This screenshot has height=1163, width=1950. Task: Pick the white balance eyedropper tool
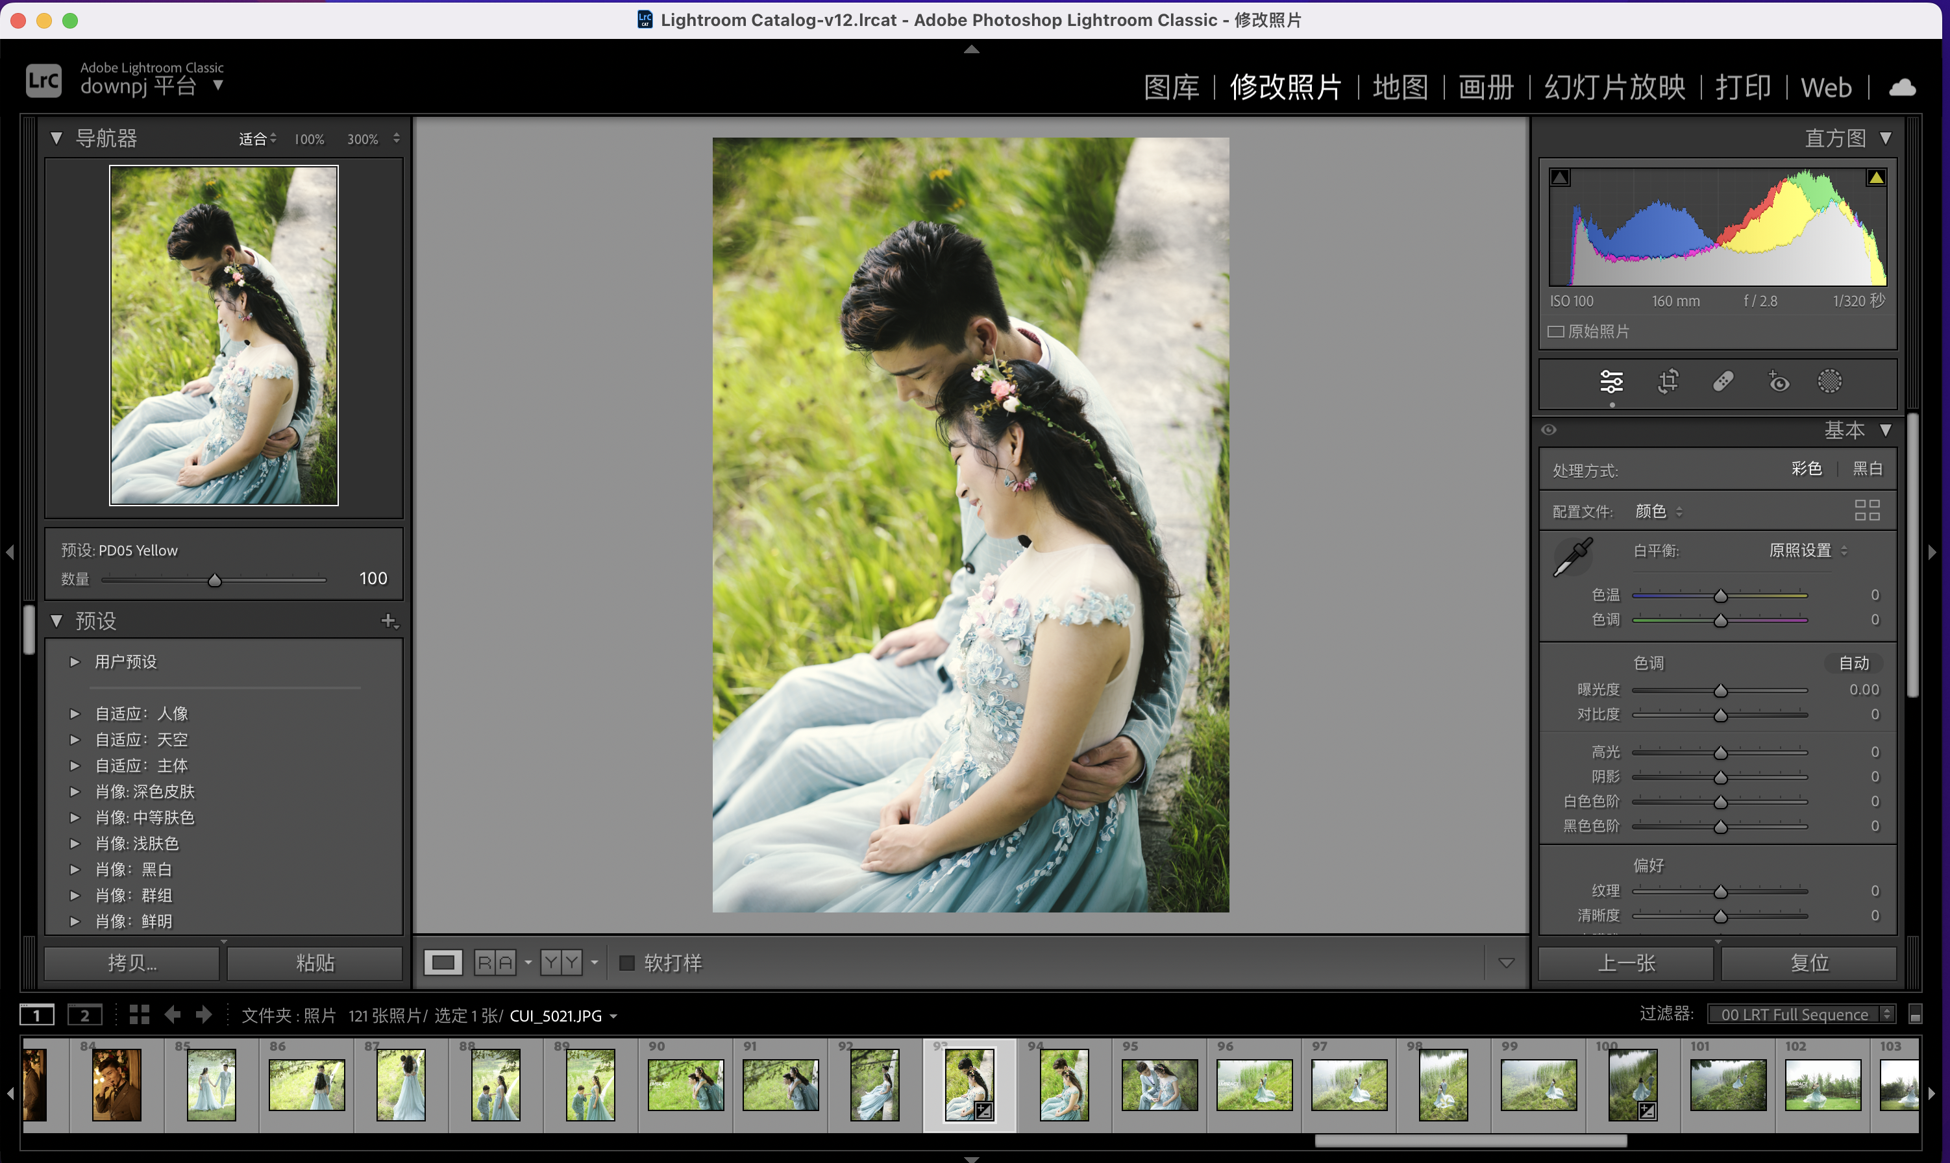tap(1572, 556)
